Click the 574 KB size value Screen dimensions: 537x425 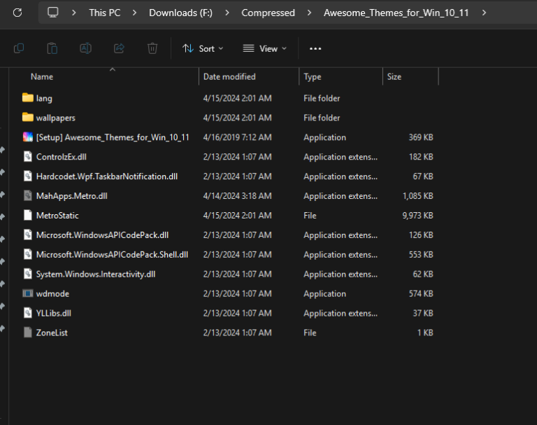tap(421, 293)
